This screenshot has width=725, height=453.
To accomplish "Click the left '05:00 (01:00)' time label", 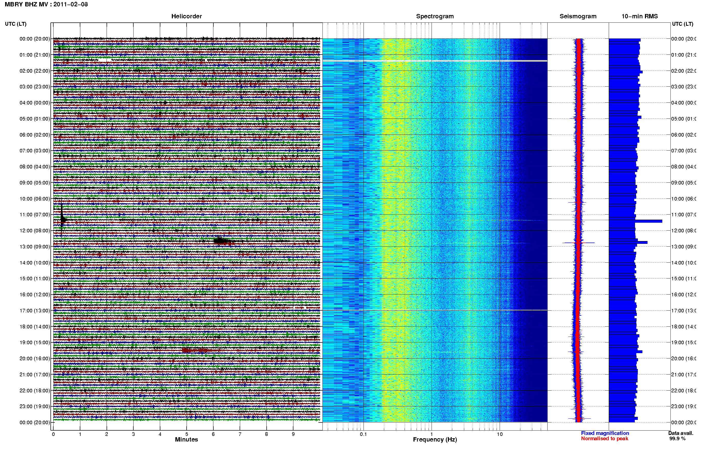I will pos(35,119).
